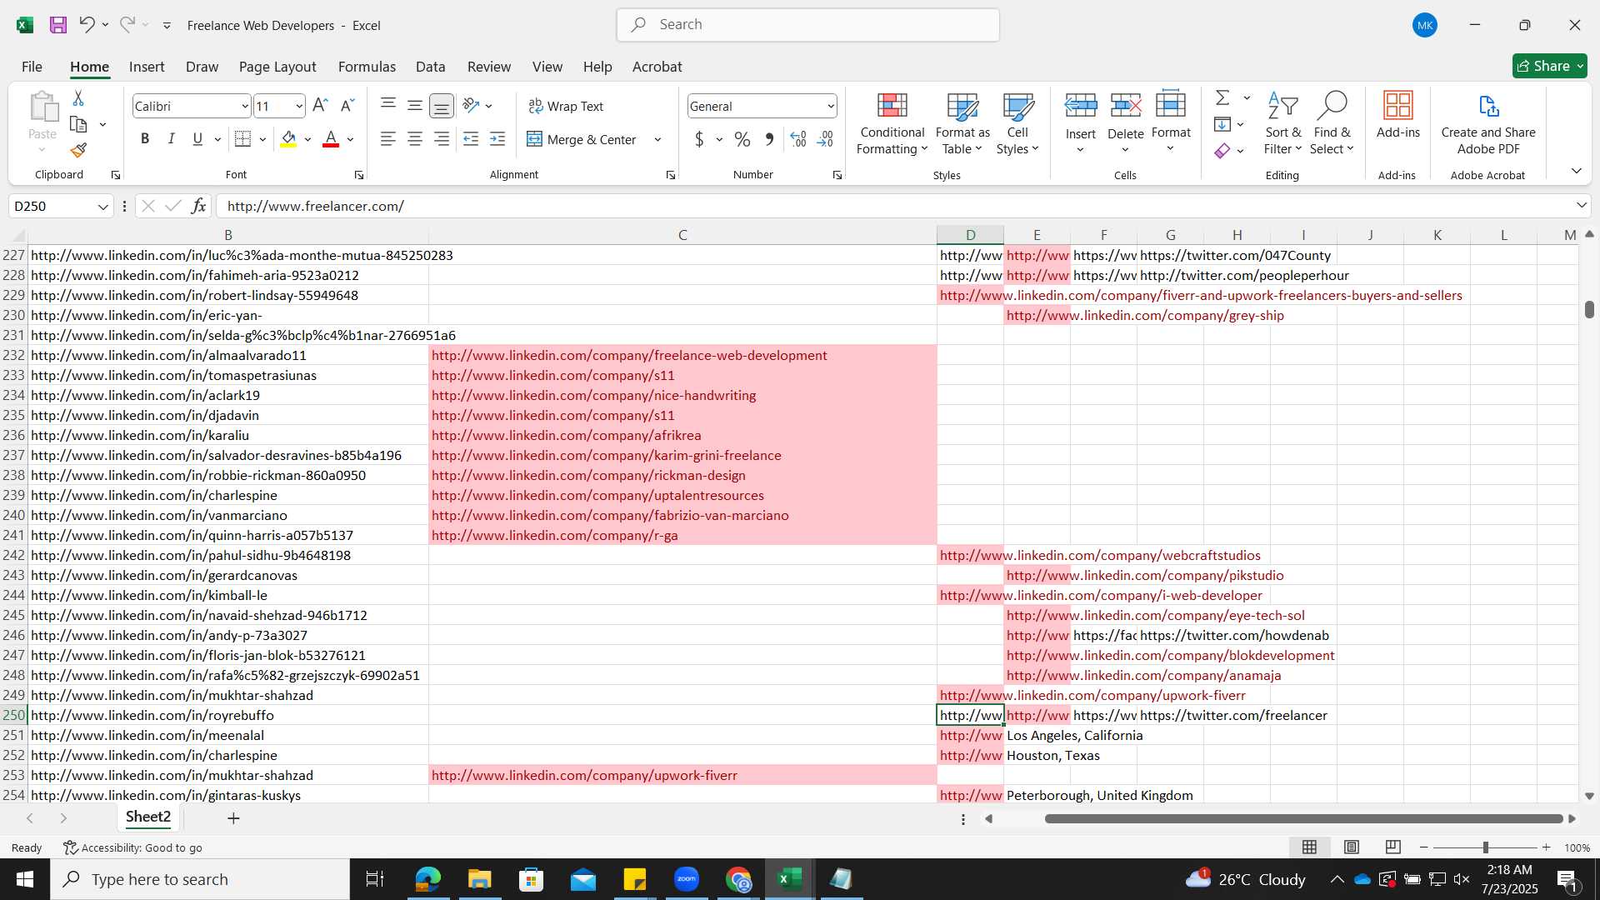The height and width of the screenshot is (900, 1600).
Task: Click the Cut scissors icon
Action: pyautogui.click(x=78, y=98)
